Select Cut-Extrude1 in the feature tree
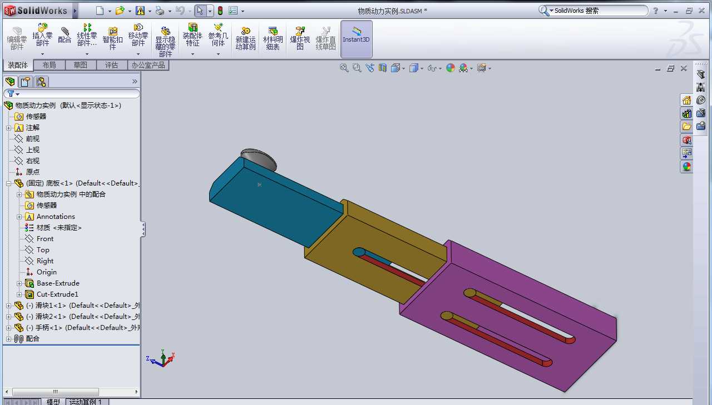The height and width of the screenshot is (405, 712). [x=57, y=294]
